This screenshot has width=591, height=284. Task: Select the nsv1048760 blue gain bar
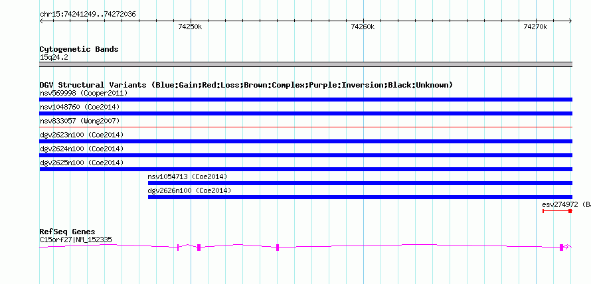[305, 113]
